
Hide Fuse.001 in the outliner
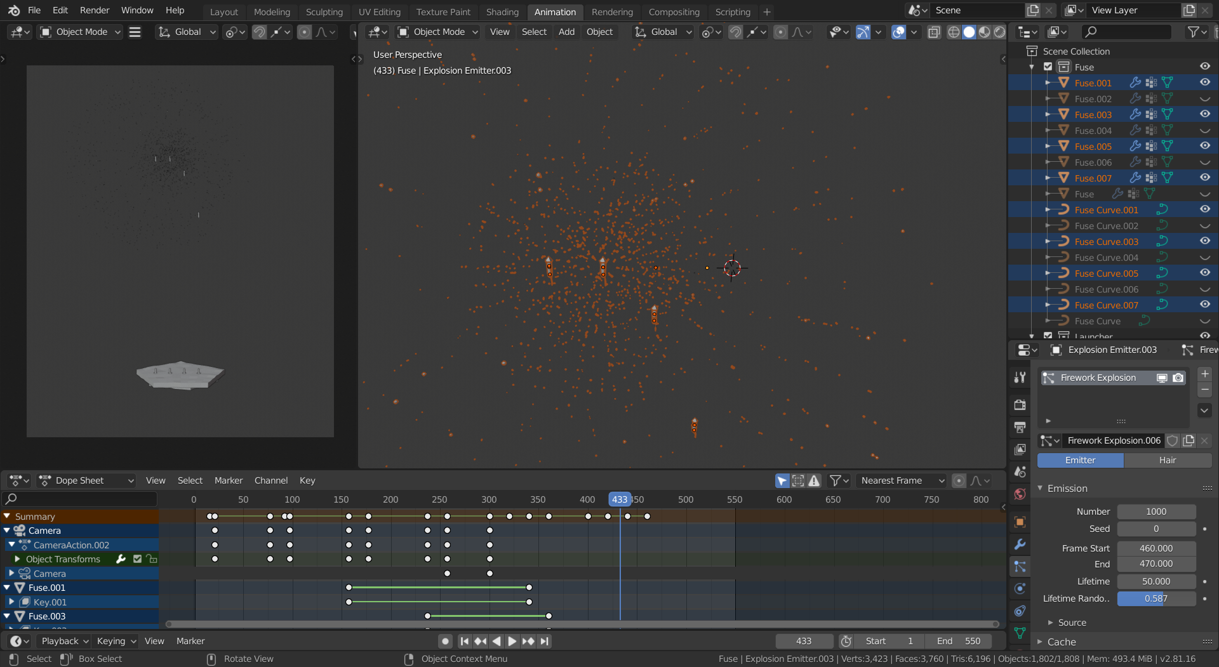1204,83
